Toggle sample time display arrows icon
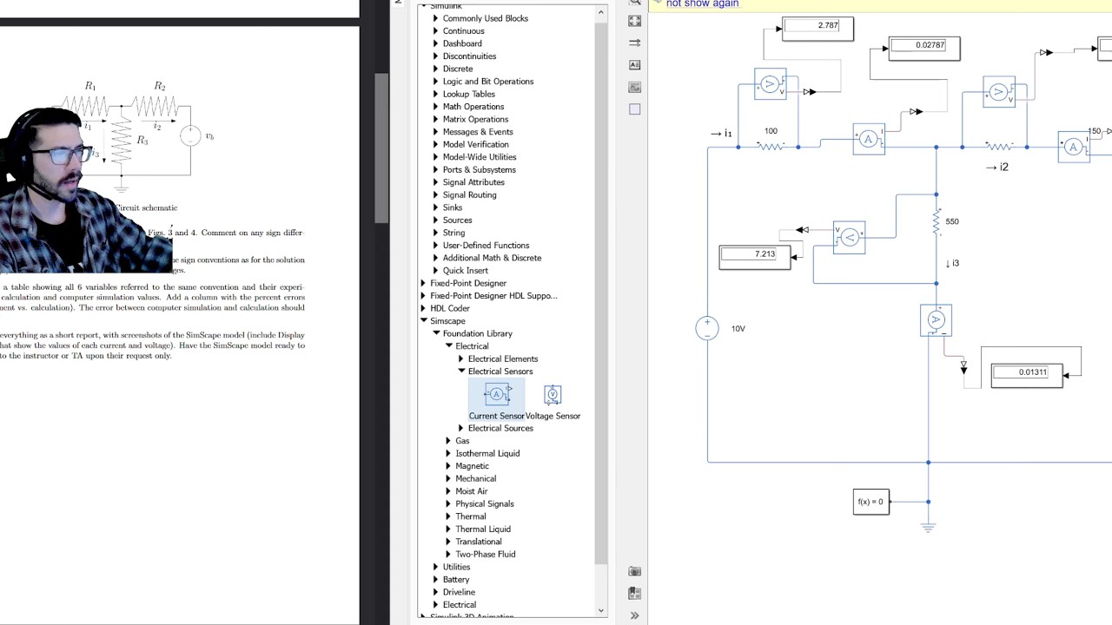 point(634,43)
